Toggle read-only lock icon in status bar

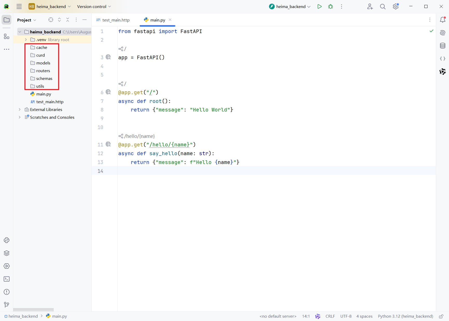pyautogui.click(x=441, y=316)
